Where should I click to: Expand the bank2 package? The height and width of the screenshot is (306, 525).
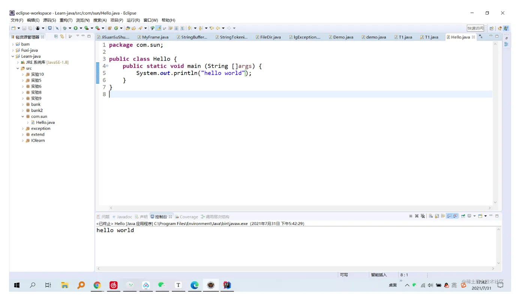[x=22, y=110]
